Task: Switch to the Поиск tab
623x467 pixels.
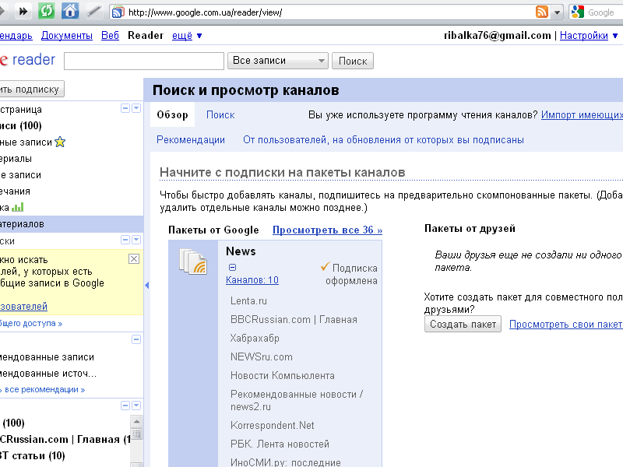Action: pyautogui.click(x=220, y=114)
